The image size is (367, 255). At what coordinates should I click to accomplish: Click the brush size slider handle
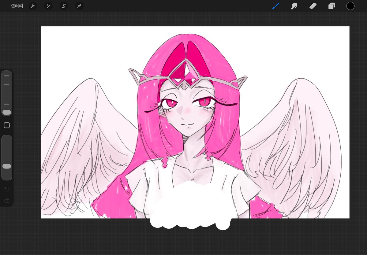(x=7, y=113)
